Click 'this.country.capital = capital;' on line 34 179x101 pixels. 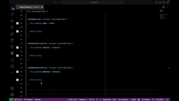tap(45, 47)
